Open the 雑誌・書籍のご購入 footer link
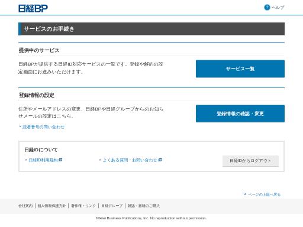 144,206
